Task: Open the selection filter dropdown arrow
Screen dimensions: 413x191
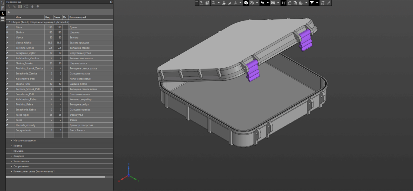Action: coord(317,3)
